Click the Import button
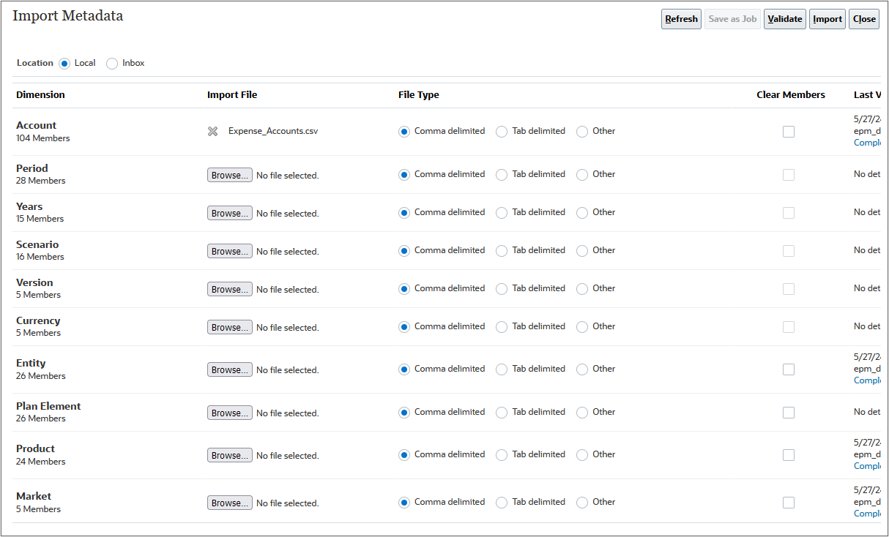 click(x=827, y=19)
